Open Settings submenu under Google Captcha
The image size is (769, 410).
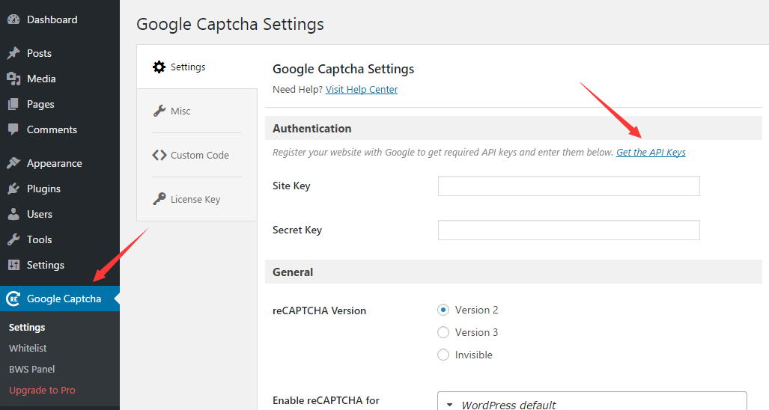(x=27, y=327)
